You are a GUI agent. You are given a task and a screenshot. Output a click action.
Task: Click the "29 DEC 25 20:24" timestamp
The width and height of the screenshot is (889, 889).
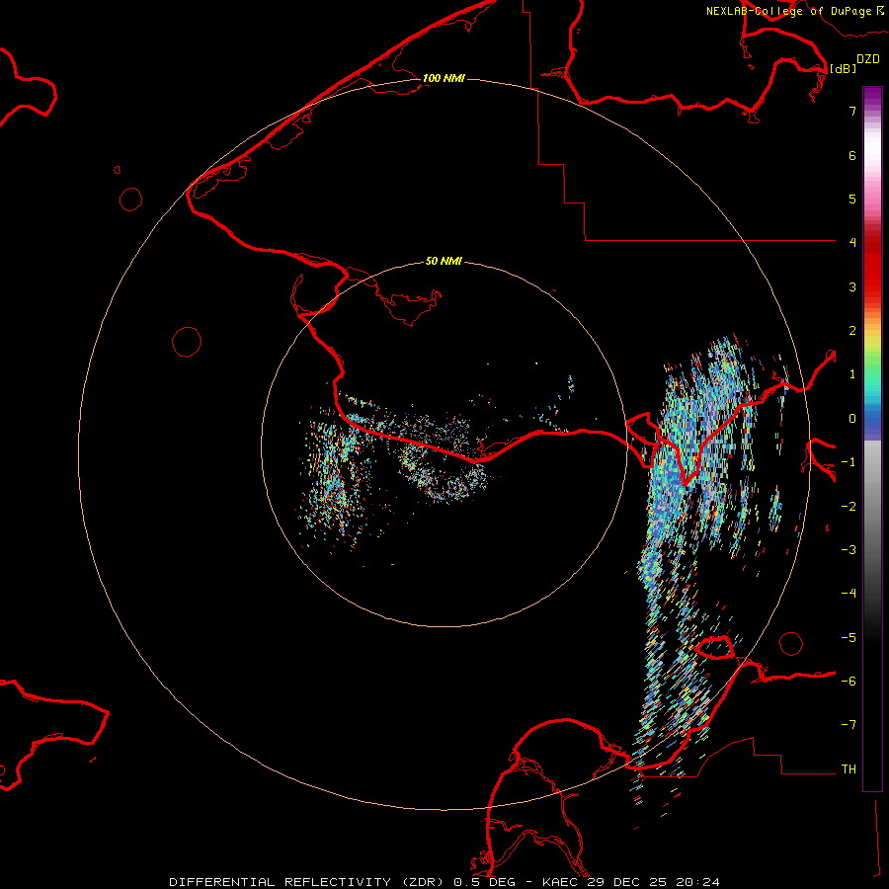[653, 882]
